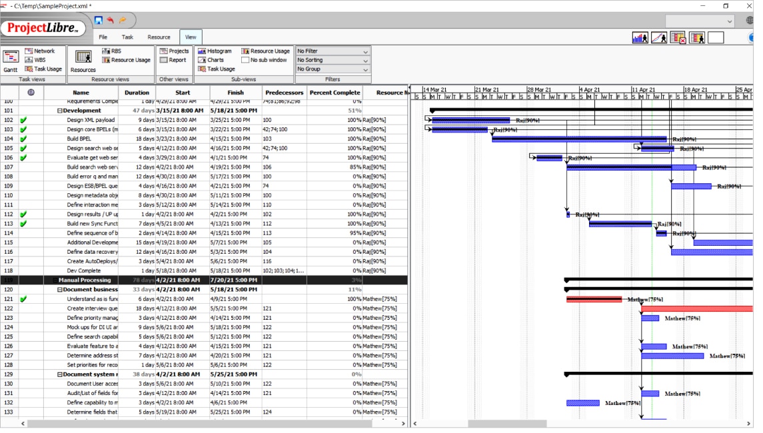The image size is (763, 433).
Task: Collapse the Document business summary row
Action: point(59,290)
